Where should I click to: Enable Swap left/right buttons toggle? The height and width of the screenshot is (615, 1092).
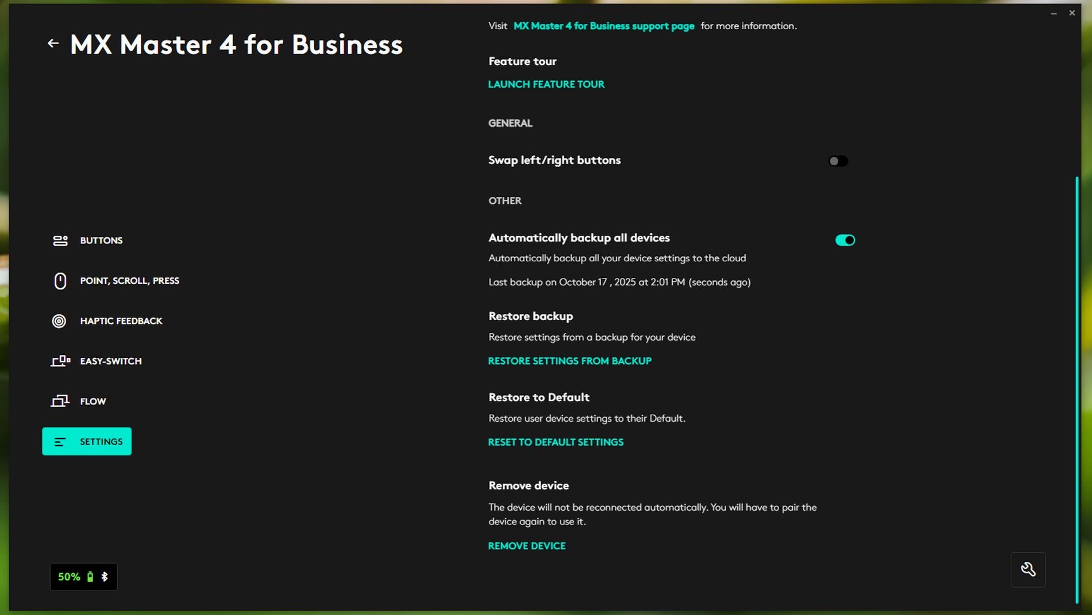click(x=838, y=161)
